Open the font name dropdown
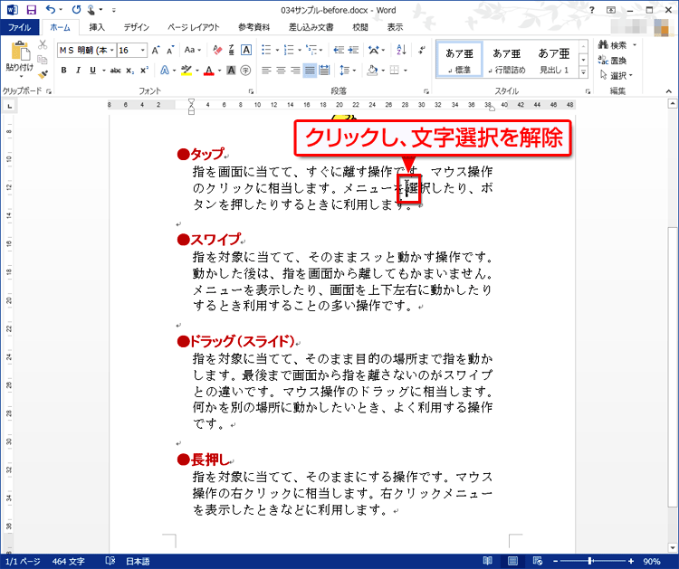Viewport: 679px width, 569px height. pyautogui.click(x=111, y=50)
